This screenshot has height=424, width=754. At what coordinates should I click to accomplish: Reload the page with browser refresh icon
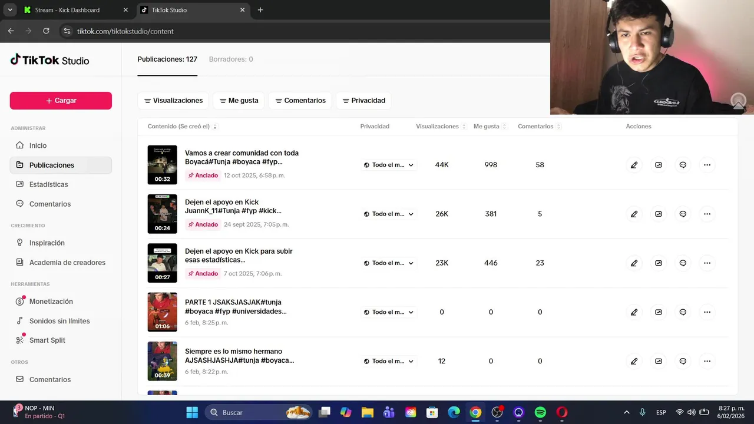click(x=46, y=31)
